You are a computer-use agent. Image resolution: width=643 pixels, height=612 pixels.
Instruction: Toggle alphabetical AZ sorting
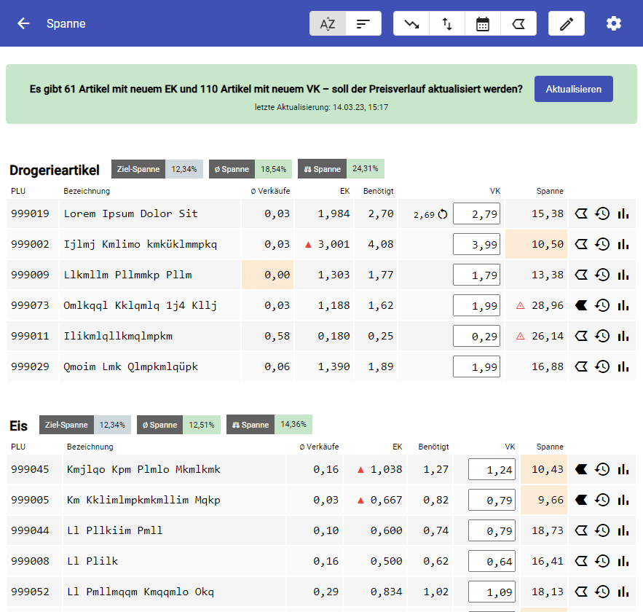pyautogui.click(x=328, y=24)
